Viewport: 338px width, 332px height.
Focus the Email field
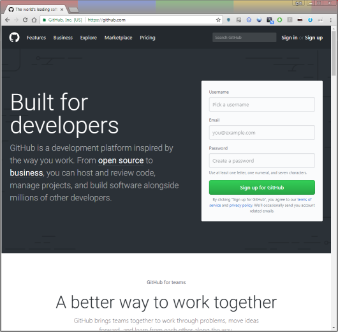pyautogui.click(x=261, y=133)
